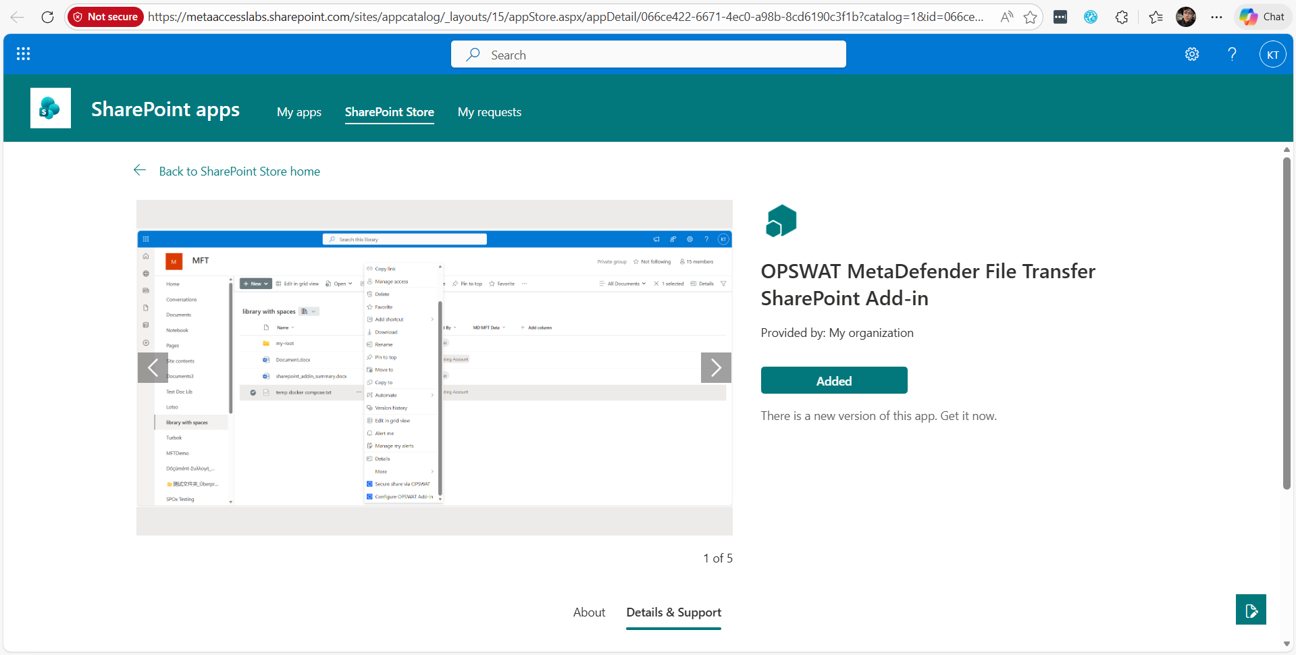Screen dimensions: 1296x655
Task: Select the About tab
Action: [x=588, y=612]
